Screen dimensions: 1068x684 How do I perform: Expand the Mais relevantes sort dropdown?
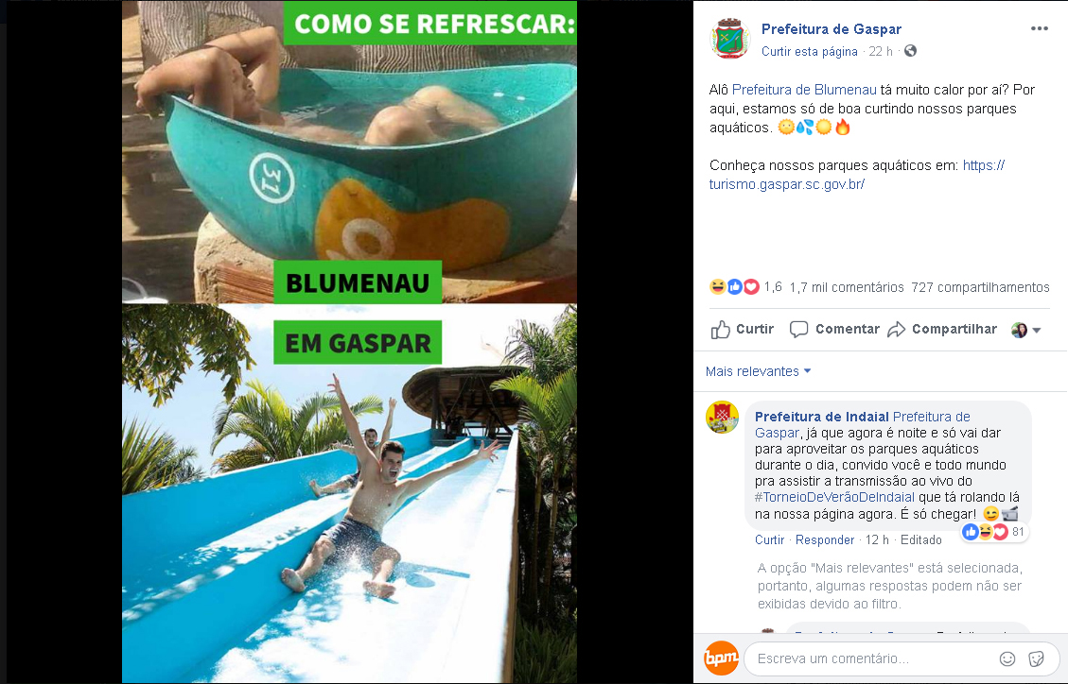pos(758,371)
